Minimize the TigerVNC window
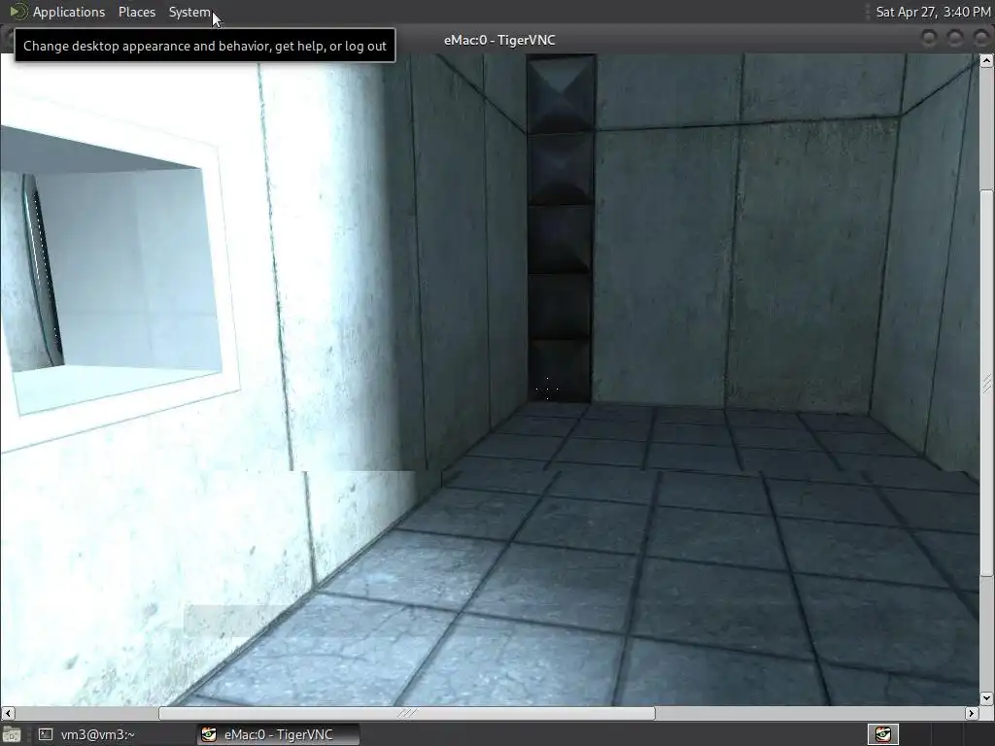The width and height of the screenshot is (995, 746). (929, 39)
